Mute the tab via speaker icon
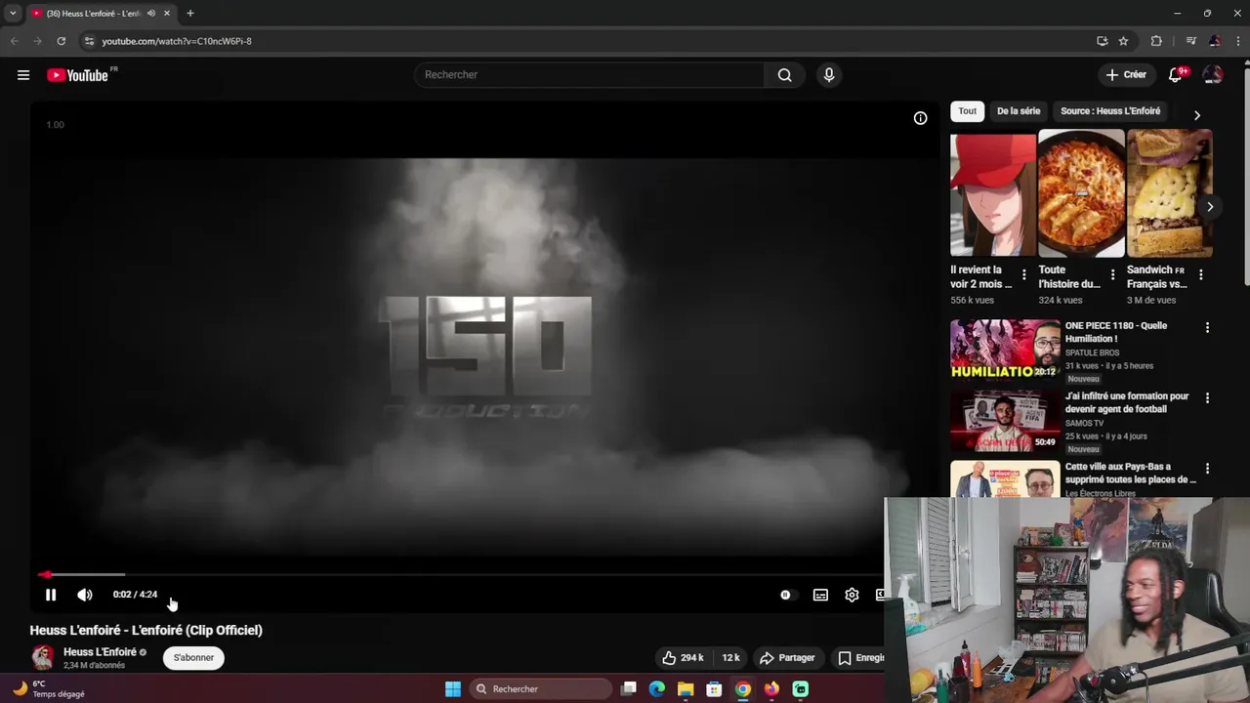Screen dimensions: 1250x703 [x=150, y=14]
